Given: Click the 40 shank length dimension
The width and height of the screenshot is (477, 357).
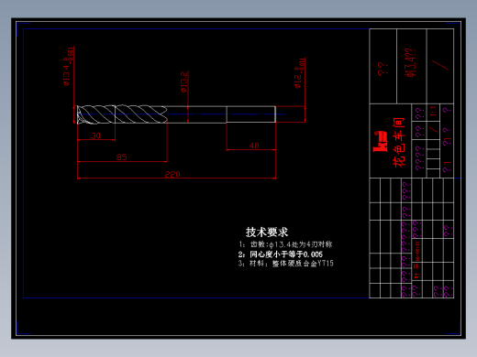Looking at the screenshot, I should click(x=254, y=146).
